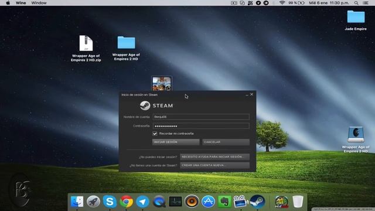Click the Nombre de cuenta input field
This screenshot has width=375, height=211.
201,117
